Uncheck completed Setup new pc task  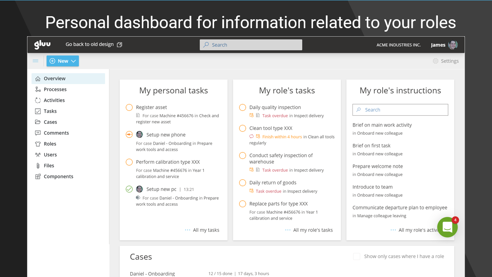(129, 189)
